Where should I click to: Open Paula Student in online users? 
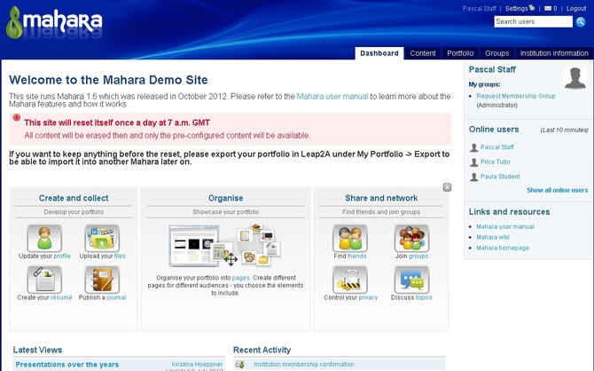[x=500, y=177]
